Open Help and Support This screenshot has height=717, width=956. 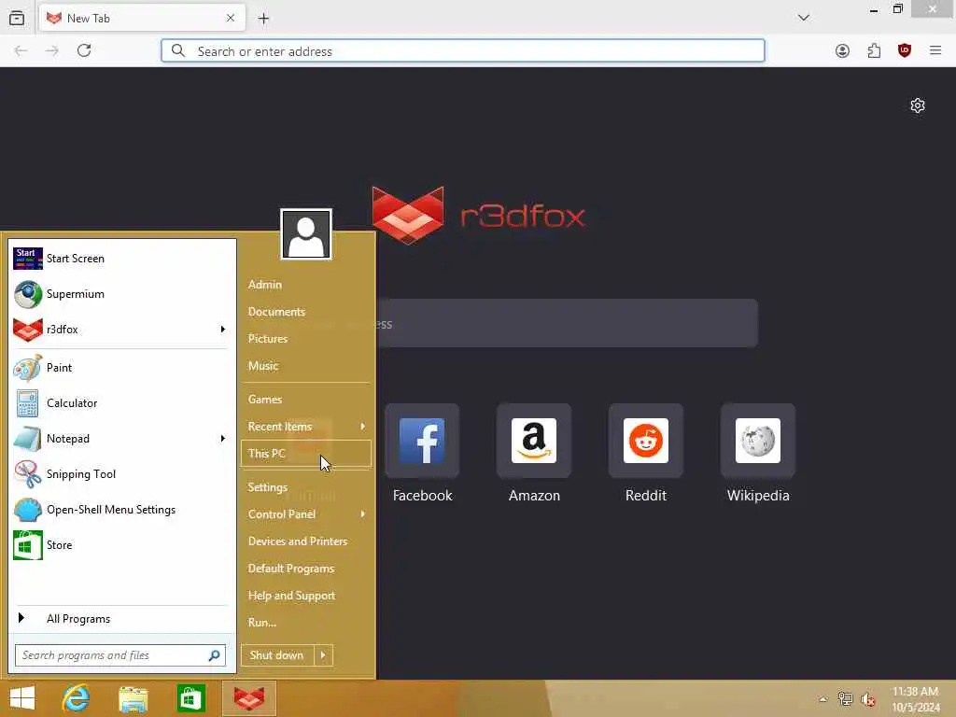click(305, 596)
